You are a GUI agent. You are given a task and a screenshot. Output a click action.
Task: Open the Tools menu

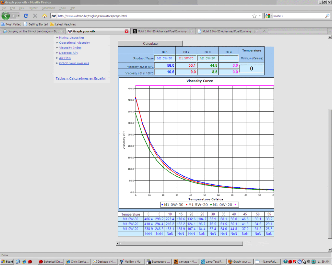pyautogui.click(x=62, y=8)
